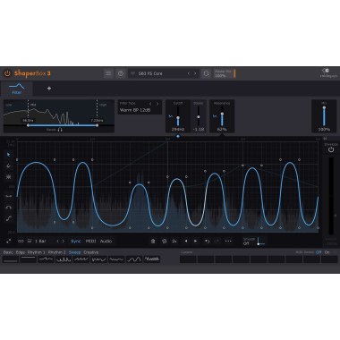340x340 pixels.
Task: Open the Rhythm 1 wave preset category
Action: tap(37, 252)
